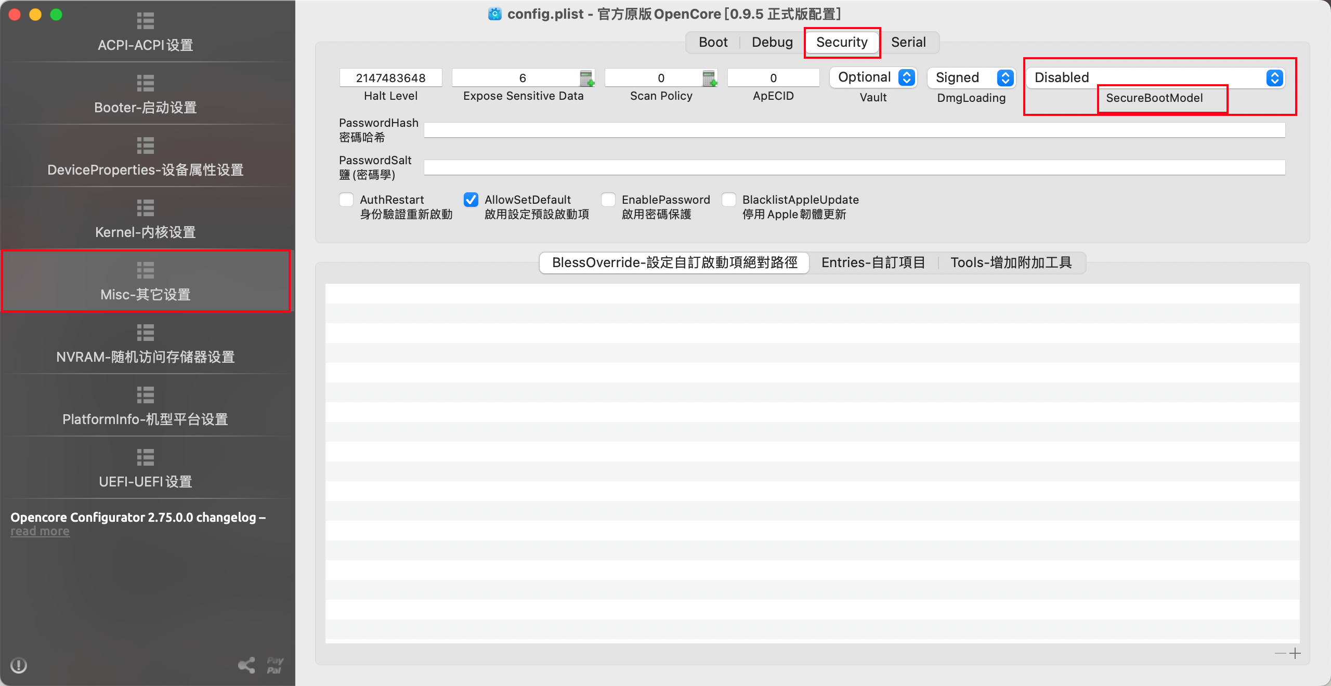The width and height of the screenshot is (1331, 686).
Task: Switch to the Debug tab
Action: [x=772, y=42]
